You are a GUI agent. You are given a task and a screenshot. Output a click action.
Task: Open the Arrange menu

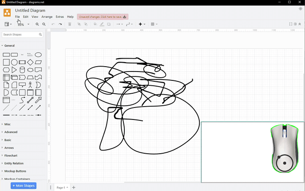(x=47, y=17)
